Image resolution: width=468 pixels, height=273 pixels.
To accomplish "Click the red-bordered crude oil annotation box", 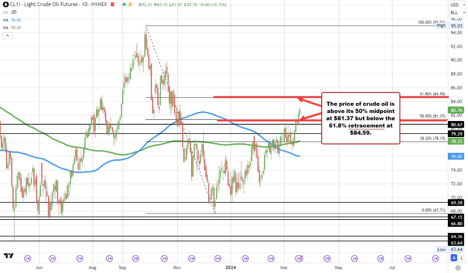I will (x=360, y=118).
